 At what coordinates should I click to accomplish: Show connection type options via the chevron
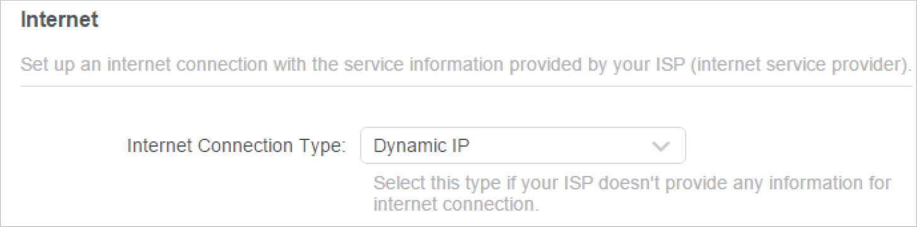point(660,147)
